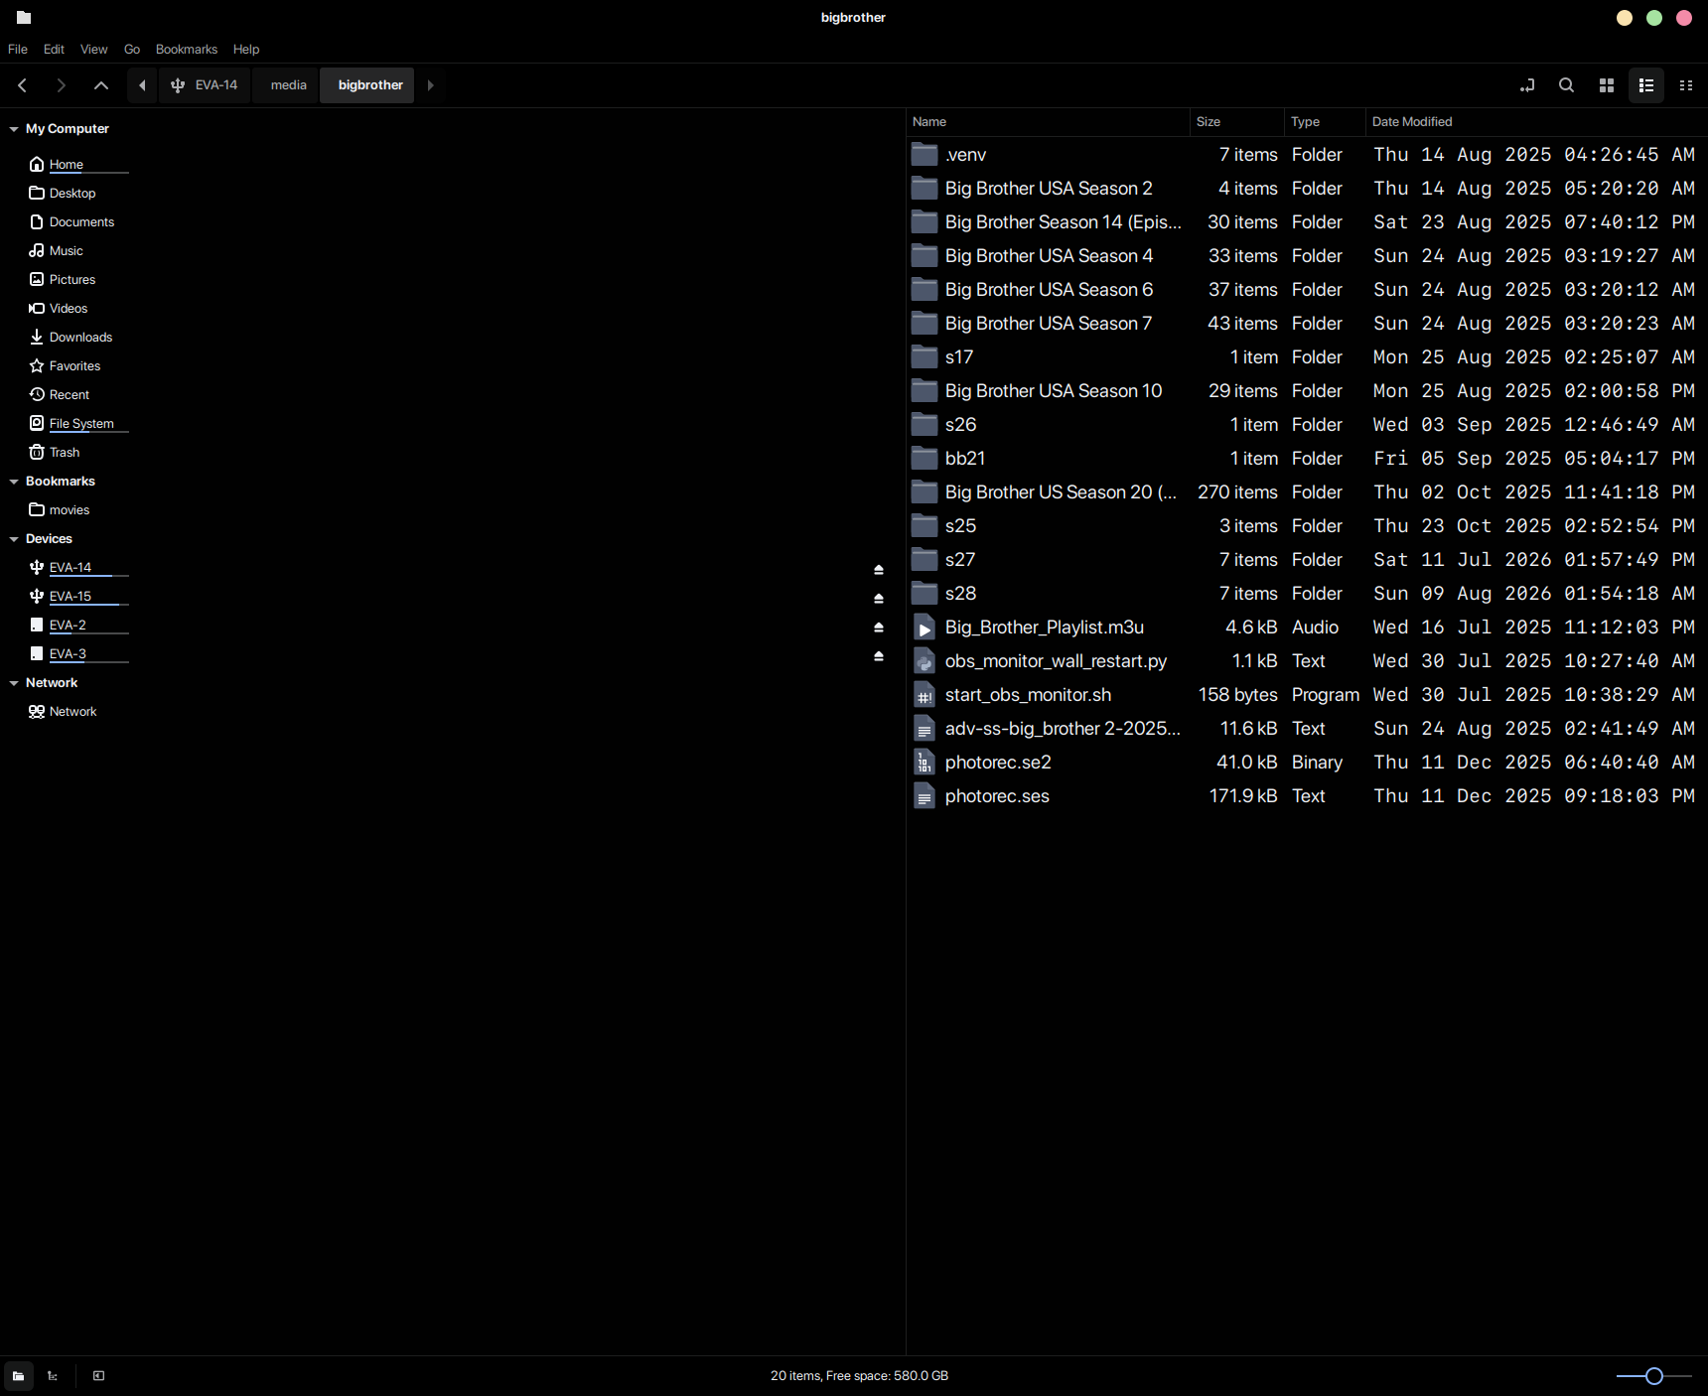Image resolution: width=1708 pixels, height=1396 pixels.
Task: Show tree view in the sidebar
Action: pos(53,1376)
